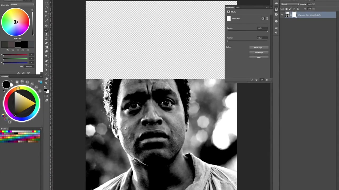Select the Clone Stamp tool
Screen dimensions: 339x190
point(46,35)
